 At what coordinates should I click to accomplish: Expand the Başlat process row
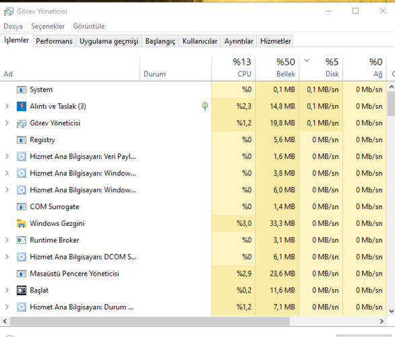[7, 290]
